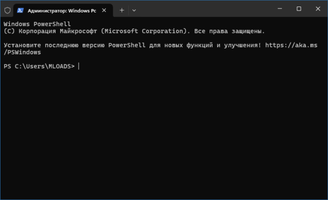Click the /PSWindows line of the link
Image resolution: width=328 pixels, height=200 pixels.
(22, 52)
